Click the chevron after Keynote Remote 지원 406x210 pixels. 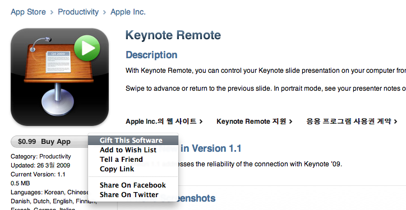coord(290,122)
